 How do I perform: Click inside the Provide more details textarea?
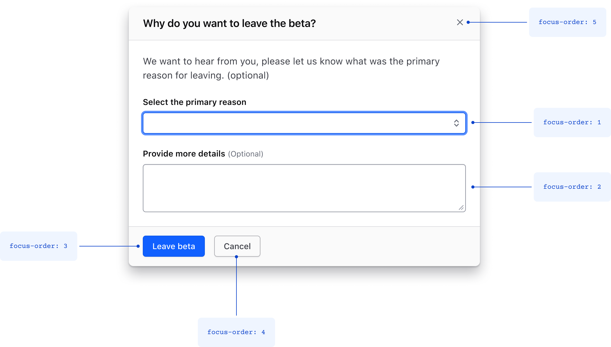click(x=304, y=188)
